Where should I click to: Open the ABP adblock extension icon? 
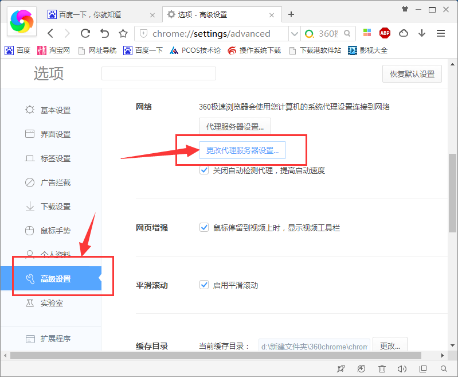tap(385, 33)
